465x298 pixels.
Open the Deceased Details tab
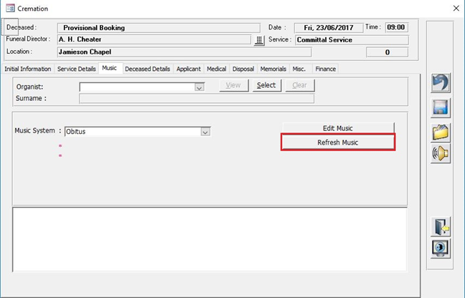click(147, 69)
